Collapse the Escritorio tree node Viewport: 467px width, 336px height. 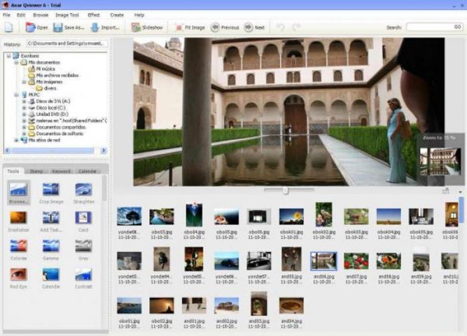coord(9,56)
